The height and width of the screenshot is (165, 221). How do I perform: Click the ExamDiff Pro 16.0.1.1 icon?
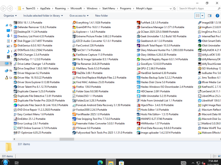tap(74, 27)
